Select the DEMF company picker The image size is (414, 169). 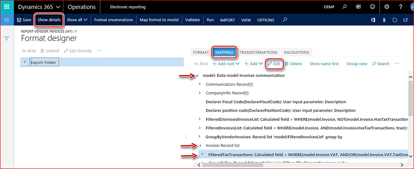[329, 7]
